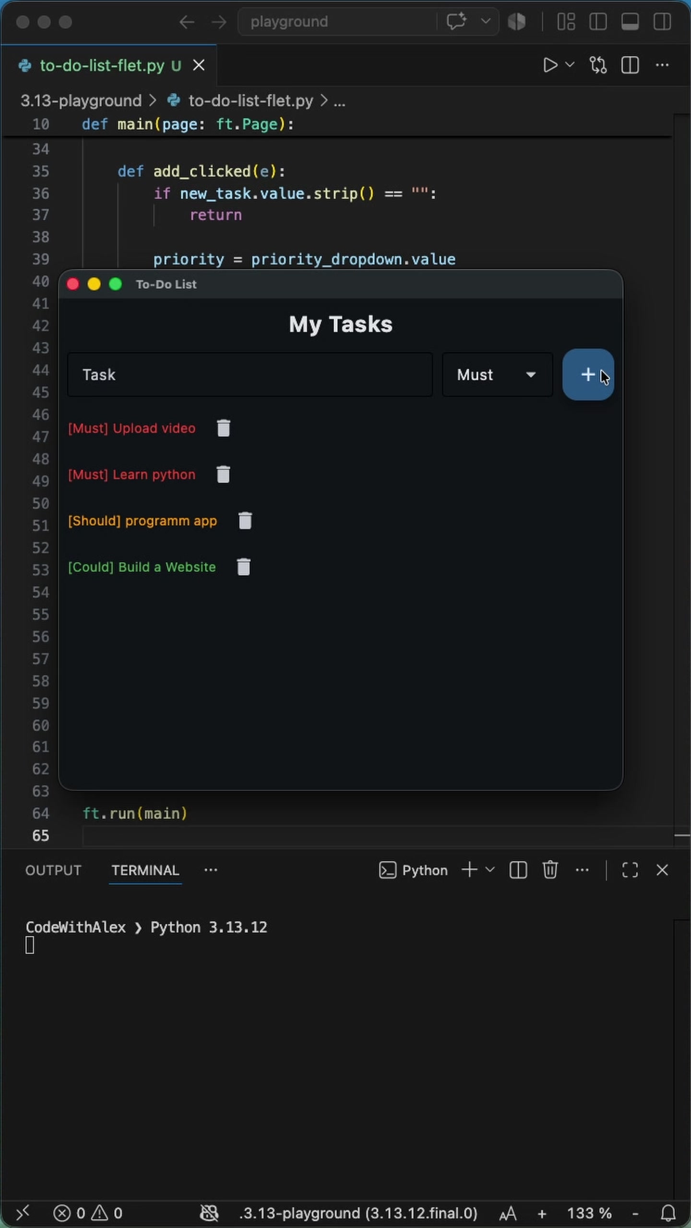Delete the Build a Website task
This screenshot has width=691, height=1228.
[x=243, y=567]
